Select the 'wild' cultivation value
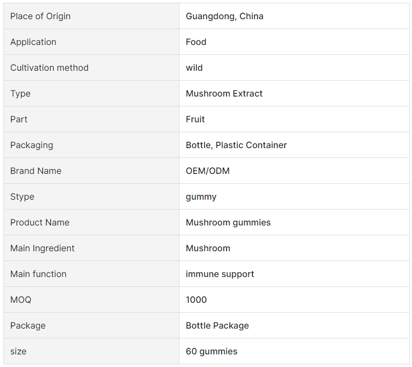 pos(194,68)
